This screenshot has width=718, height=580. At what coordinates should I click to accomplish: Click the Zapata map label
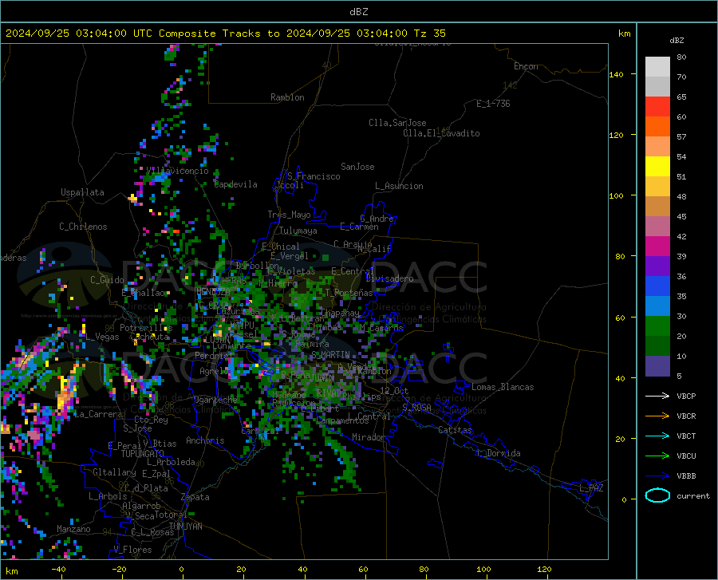[195, 497]
